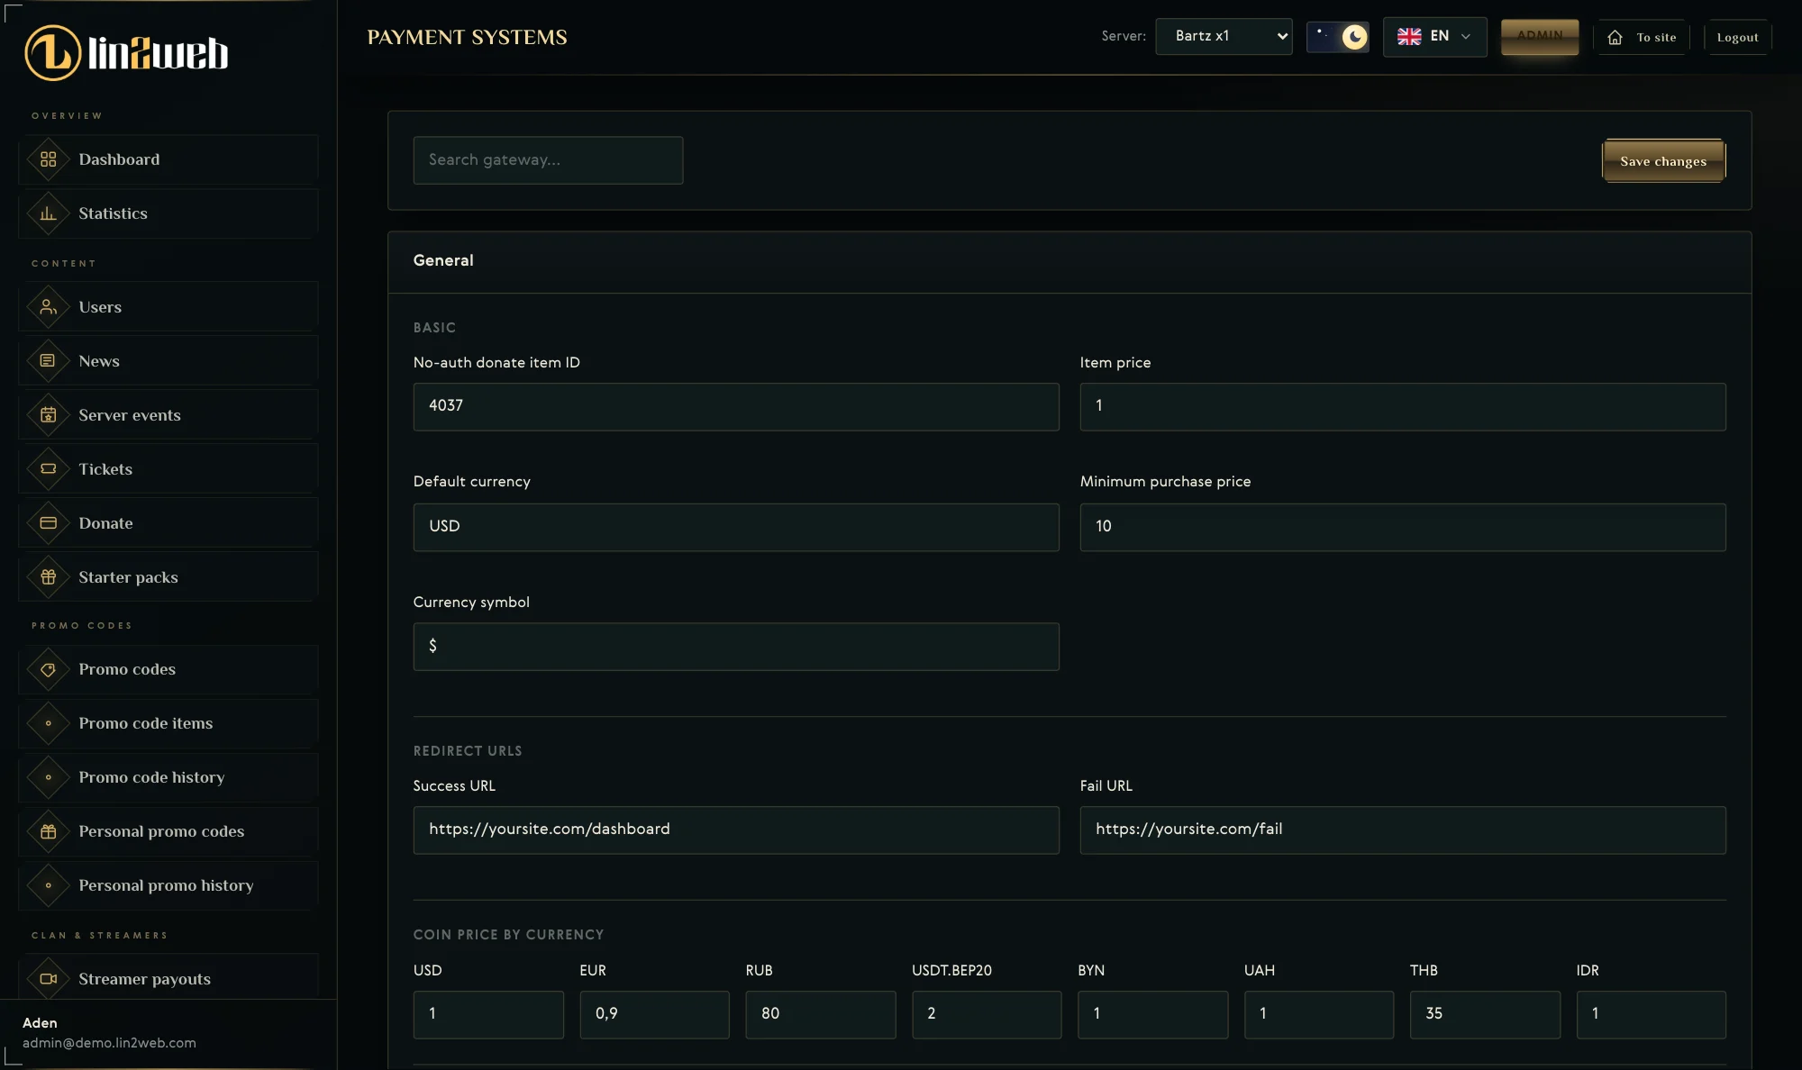Click the News article icon

click(x=49, y=361)
